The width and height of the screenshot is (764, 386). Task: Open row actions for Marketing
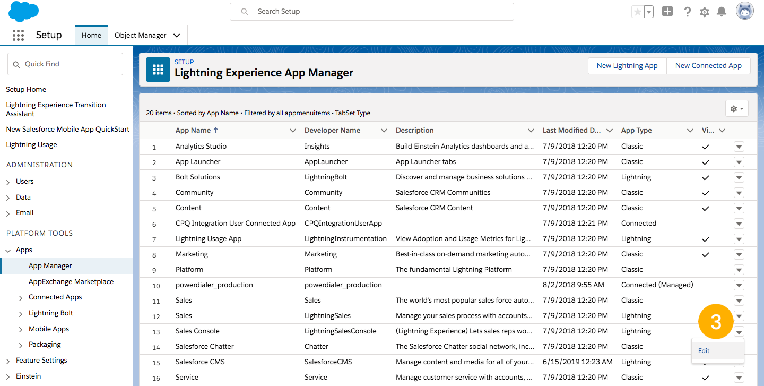coord(739,255)
